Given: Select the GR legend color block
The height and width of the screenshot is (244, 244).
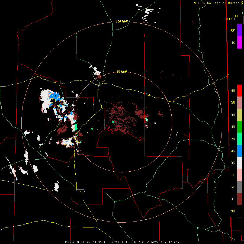Looking at the screenshot, I should (239, 103).
